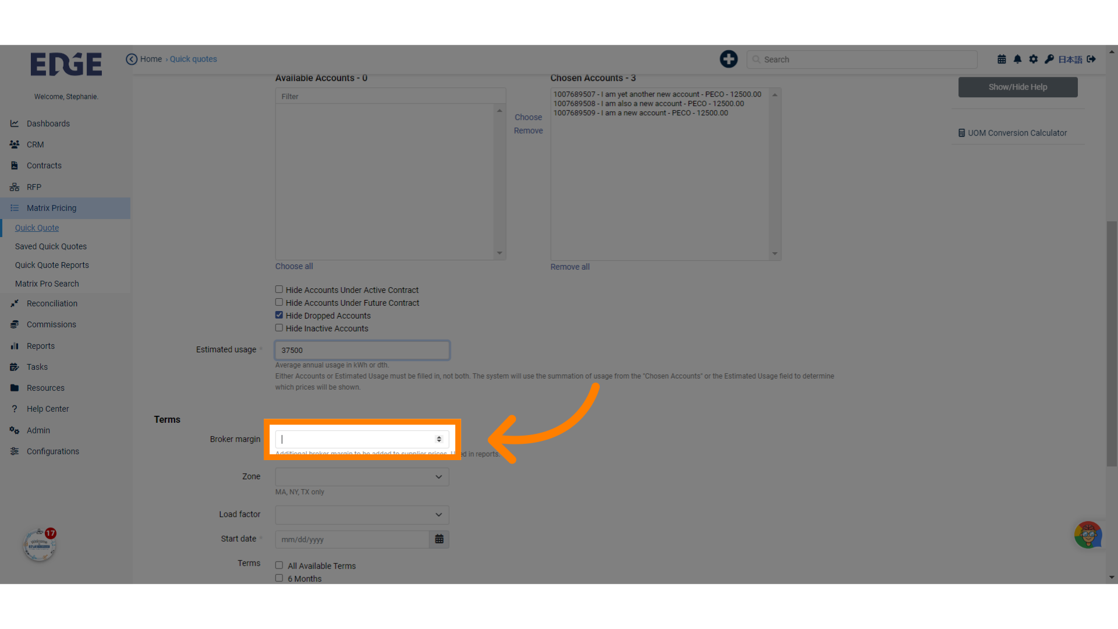This screenshot has height=629, width=1118.
Task: Select account 1007689509 in Chosen Accounts
Action: tap(641, 113)
